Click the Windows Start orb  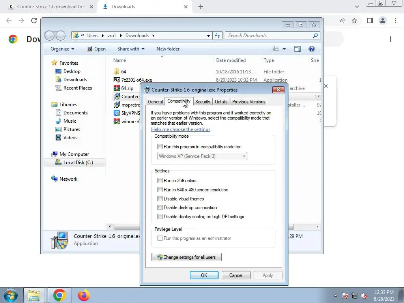click(x=11, y=295)
